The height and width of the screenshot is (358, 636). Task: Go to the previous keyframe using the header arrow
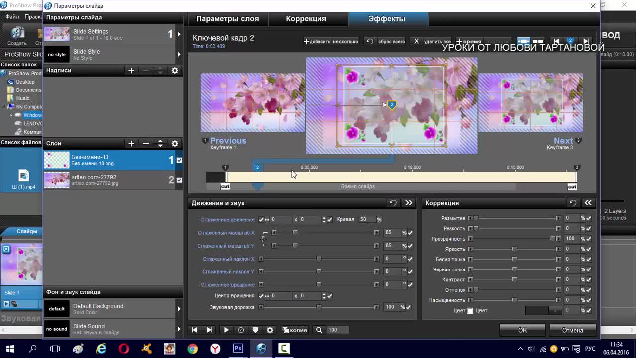coord(556,41)
